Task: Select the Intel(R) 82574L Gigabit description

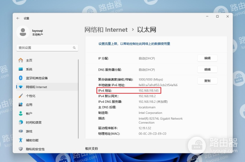Action: [160, 120]
